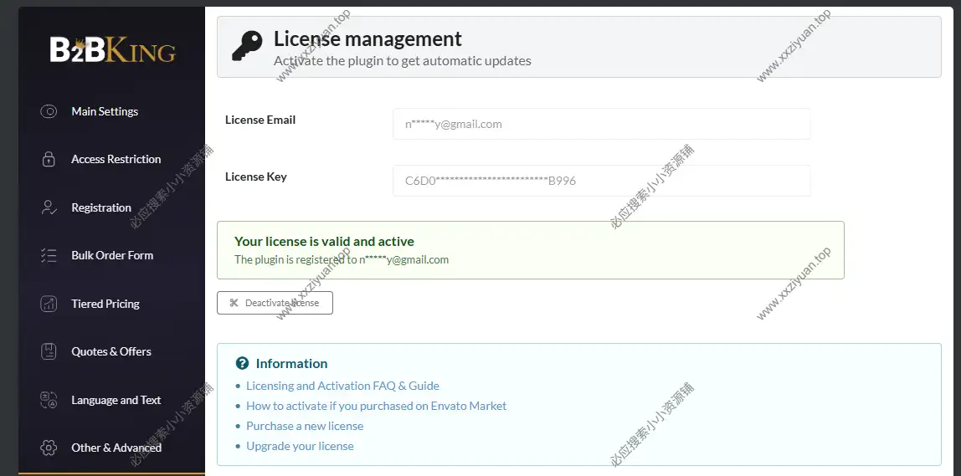
Task: Click the Other & Advanced gear icon
Action: pyautogui.click(x=49, y=448)
